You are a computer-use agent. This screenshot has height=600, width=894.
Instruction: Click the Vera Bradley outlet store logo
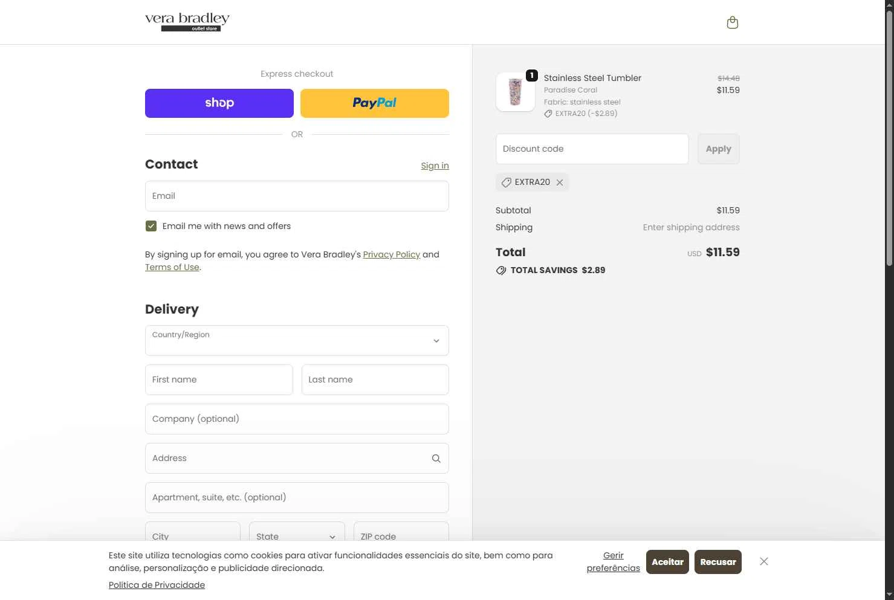coord(187,22)
